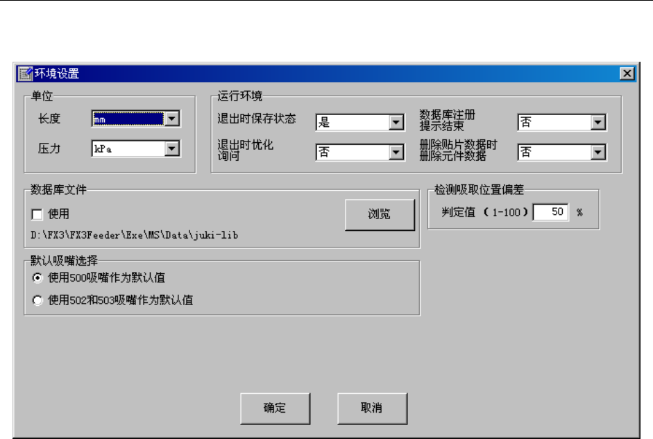Open the 删除贴片数据时删除元件数据 dropdown
653x439 pixels.
(x=598, y=153)
